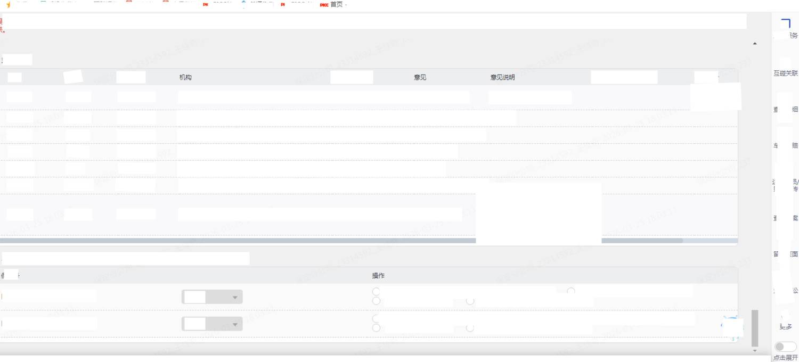Click the 机构 column header

[x=185, y=78]
